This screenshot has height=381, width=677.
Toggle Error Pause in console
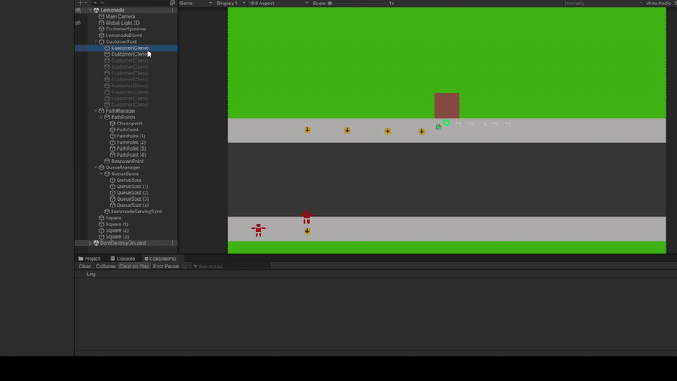[166, 266]
